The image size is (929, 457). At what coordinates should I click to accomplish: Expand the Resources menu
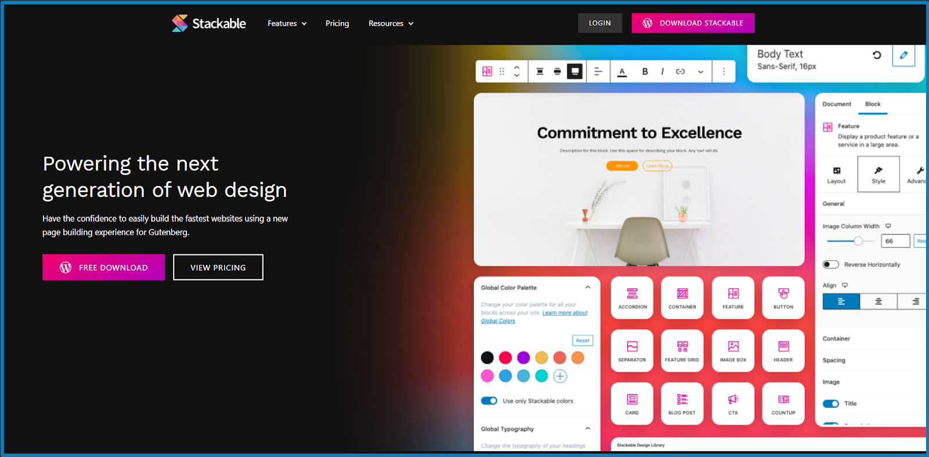tap(391, 23)
